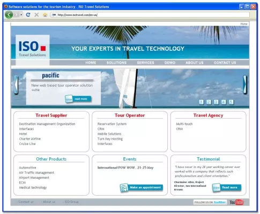Screen dimensions: 260x214
Task: Click the International POW WOW event text
Action: pos(125,167)
